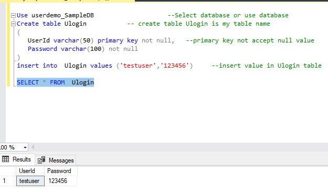Screen dimensions: 328x194
Task: Click the horizontal scrollbar left arrow
Action: click(33, 147)
